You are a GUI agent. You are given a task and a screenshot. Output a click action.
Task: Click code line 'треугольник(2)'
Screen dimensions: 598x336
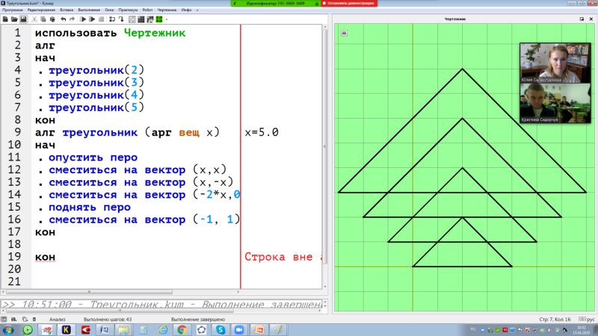pyautogui.click(x=96, y=70)
